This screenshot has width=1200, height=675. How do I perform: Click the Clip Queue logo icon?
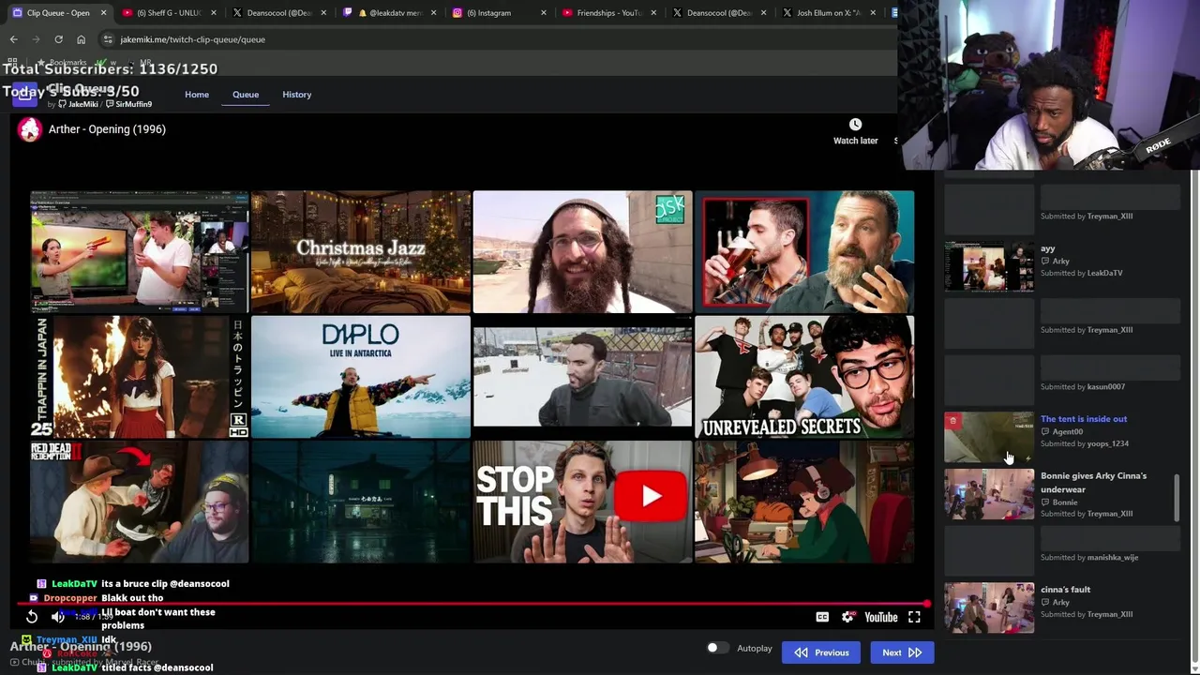pyautogui.click(x=24, y=96)
